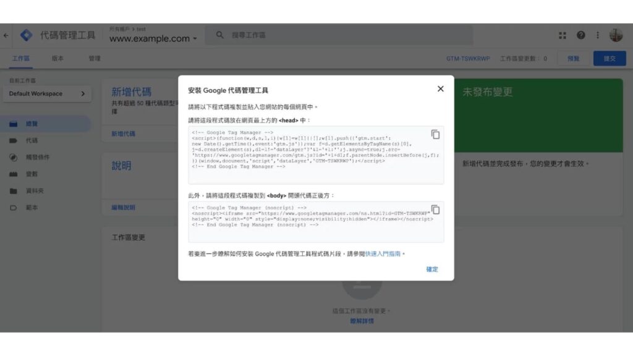This screenshot has width=633, height=356.
Task: Click the search magnifier icon
Action: click(219, 35)
